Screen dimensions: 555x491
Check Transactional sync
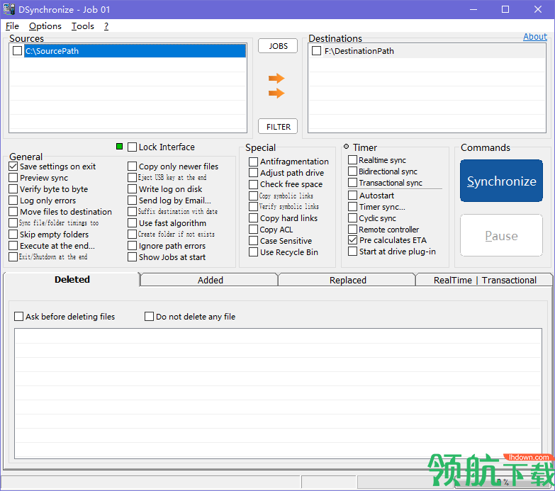(x=352, y=183)
